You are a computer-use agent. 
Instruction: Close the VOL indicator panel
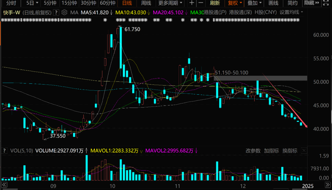coord(304,151)
